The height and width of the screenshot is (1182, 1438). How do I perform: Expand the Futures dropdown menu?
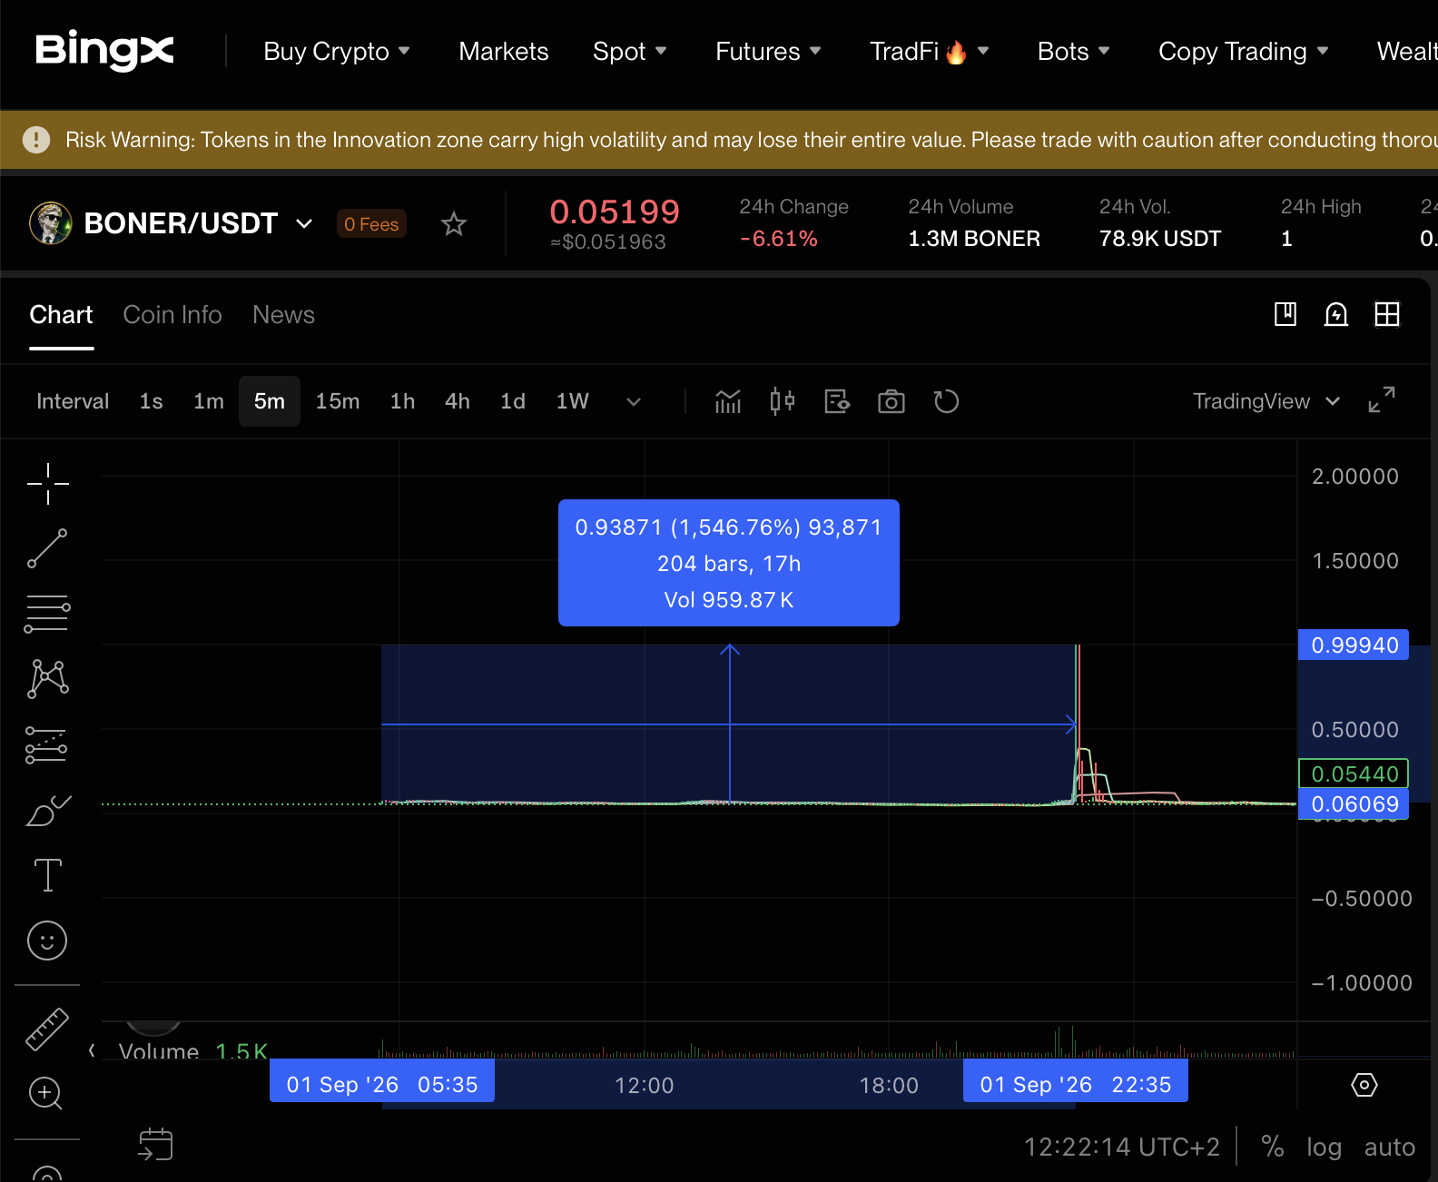tap(769, 52)
